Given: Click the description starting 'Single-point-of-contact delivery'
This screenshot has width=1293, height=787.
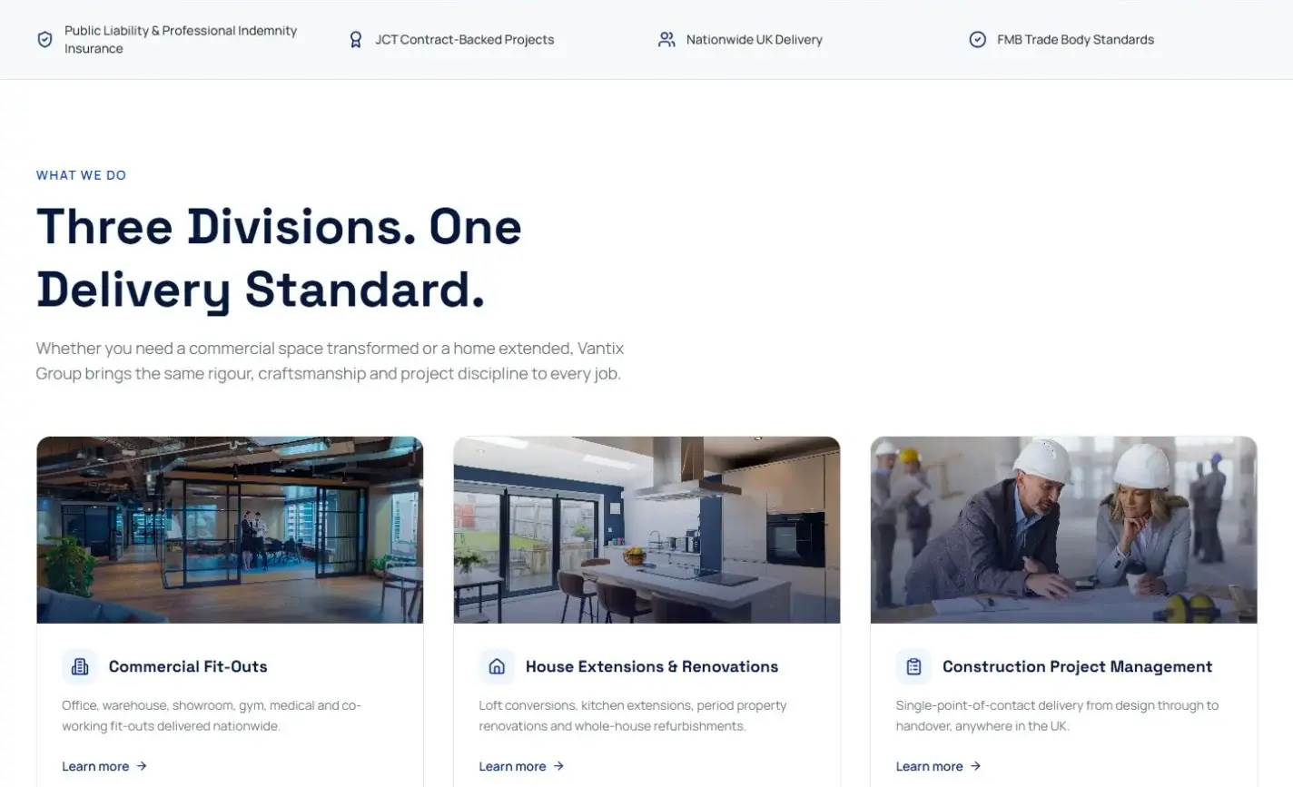Looking at the screenshot, I should [1057, 715].
